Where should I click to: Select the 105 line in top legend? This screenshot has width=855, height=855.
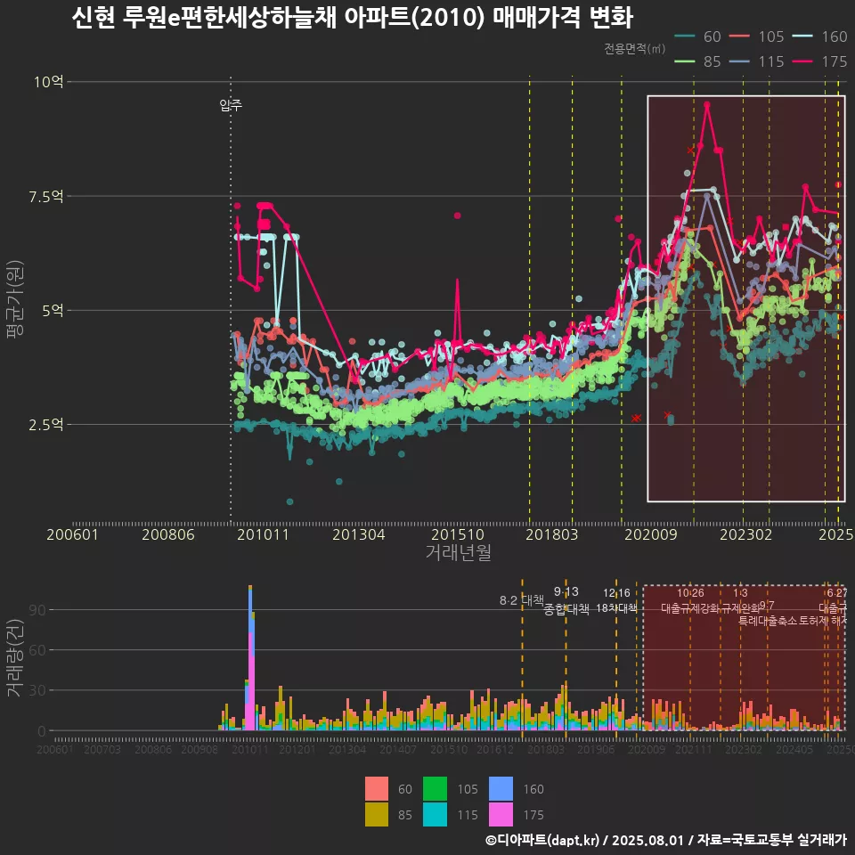740,37
